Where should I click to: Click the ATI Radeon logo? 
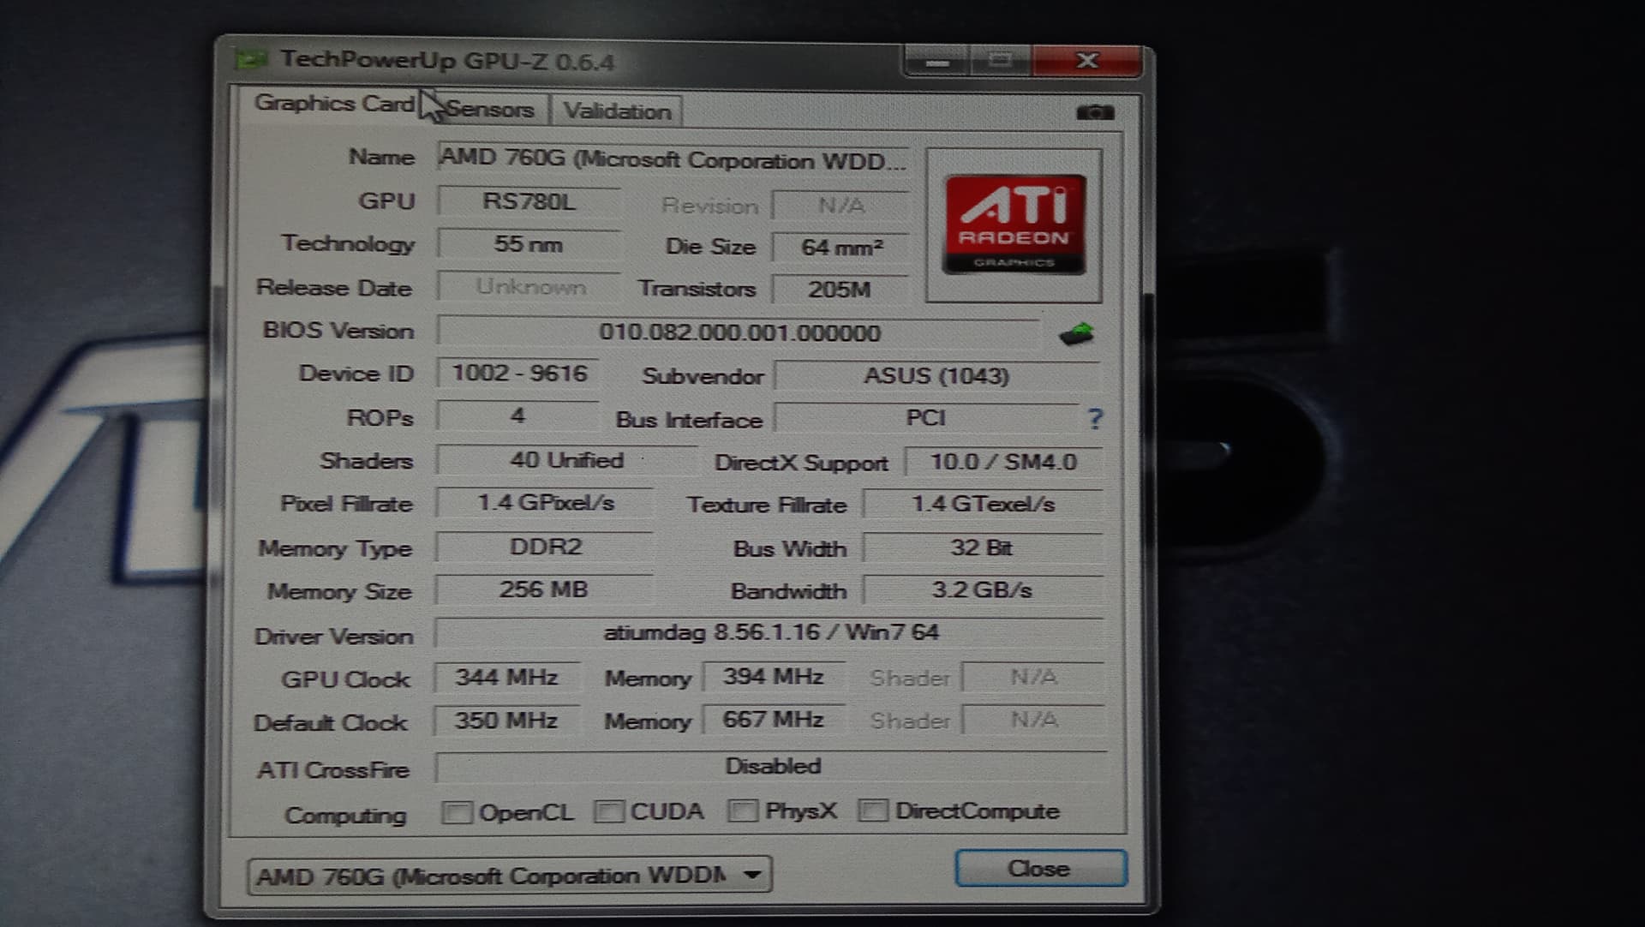click(1014, 225)
